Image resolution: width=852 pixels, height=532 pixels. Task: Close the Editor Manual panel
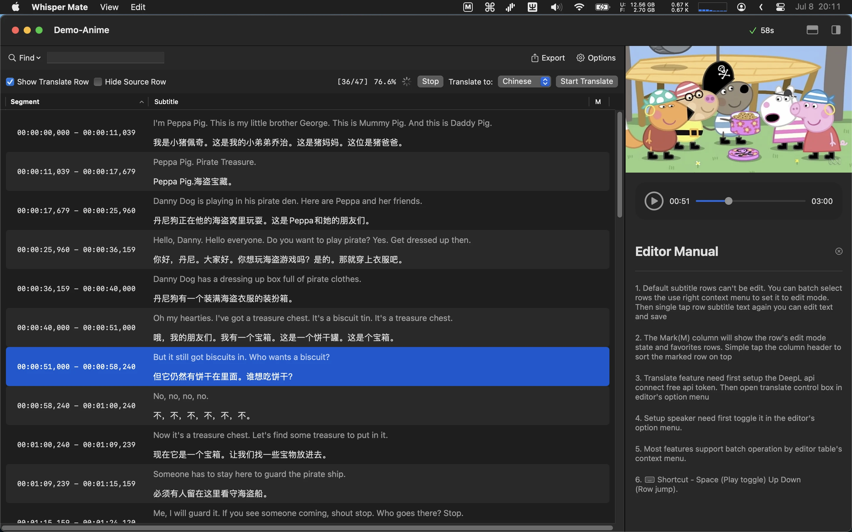coord(839,251)
